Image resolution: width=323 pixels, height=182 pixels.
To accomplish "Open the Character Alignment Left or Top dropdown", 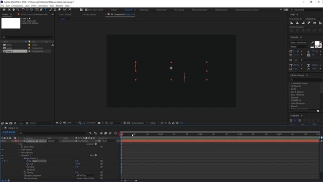I will pos(86,175).
